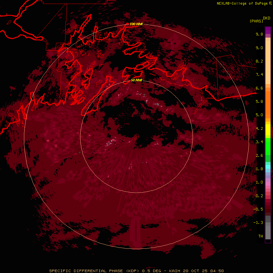Screen dimensions: 273x273
Task: Click the 1.0 scale label
Action: [259, 182]
